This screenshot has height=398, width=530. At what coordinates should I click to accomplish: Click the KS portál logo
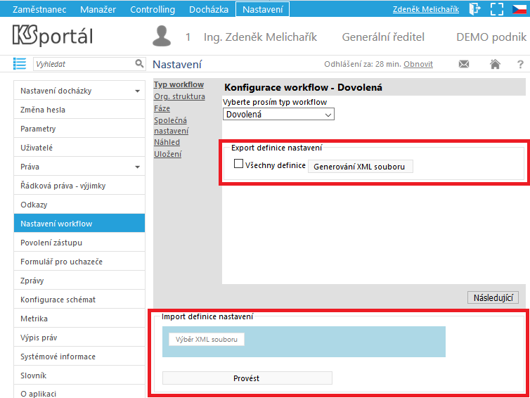click(x=53, y=35)
